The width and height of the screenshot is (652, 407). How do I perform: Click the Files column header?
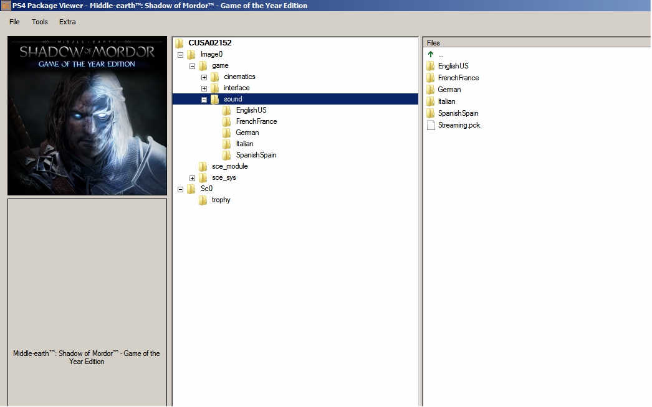537,43
